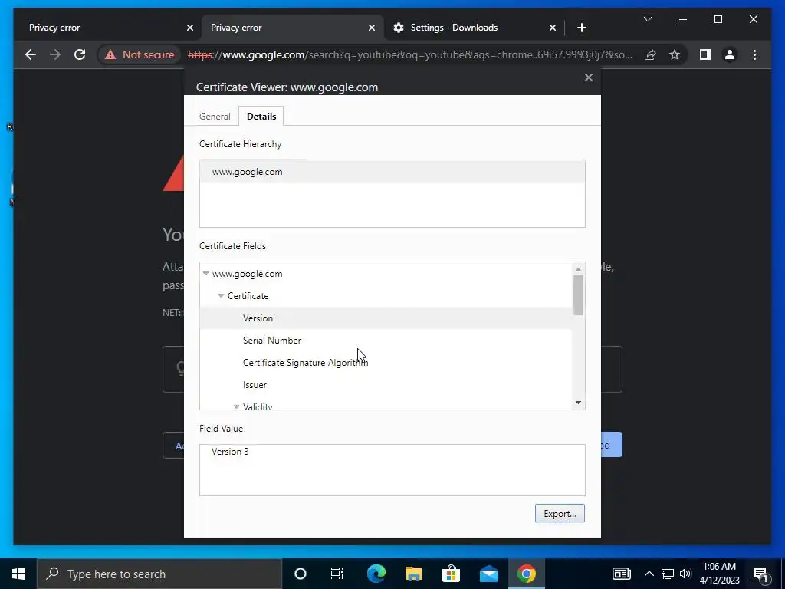Click the Export... button

(560, 513)
